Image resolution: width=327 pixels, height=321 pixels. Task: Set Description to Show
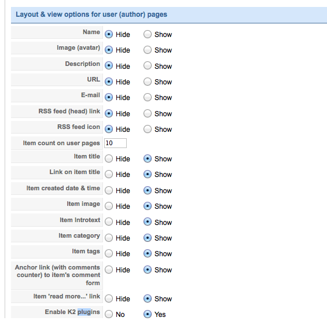[x=148, y=66]
